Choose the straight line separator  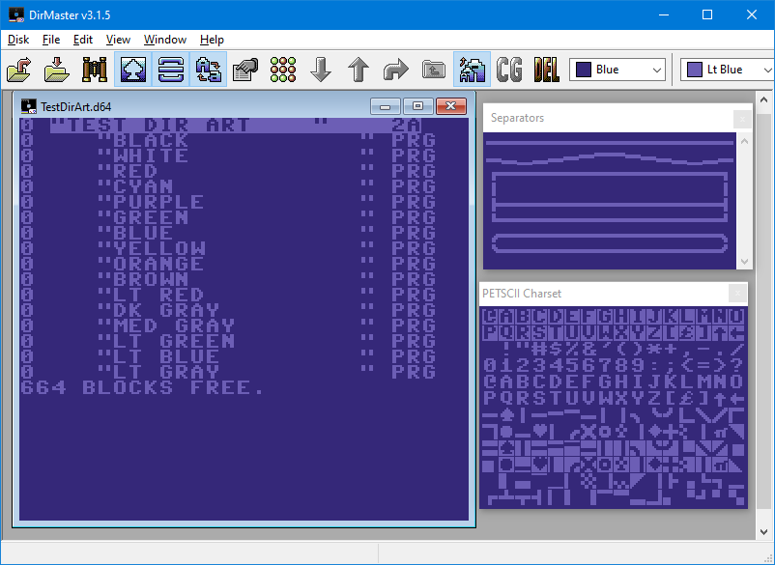(x=610, y=143)
